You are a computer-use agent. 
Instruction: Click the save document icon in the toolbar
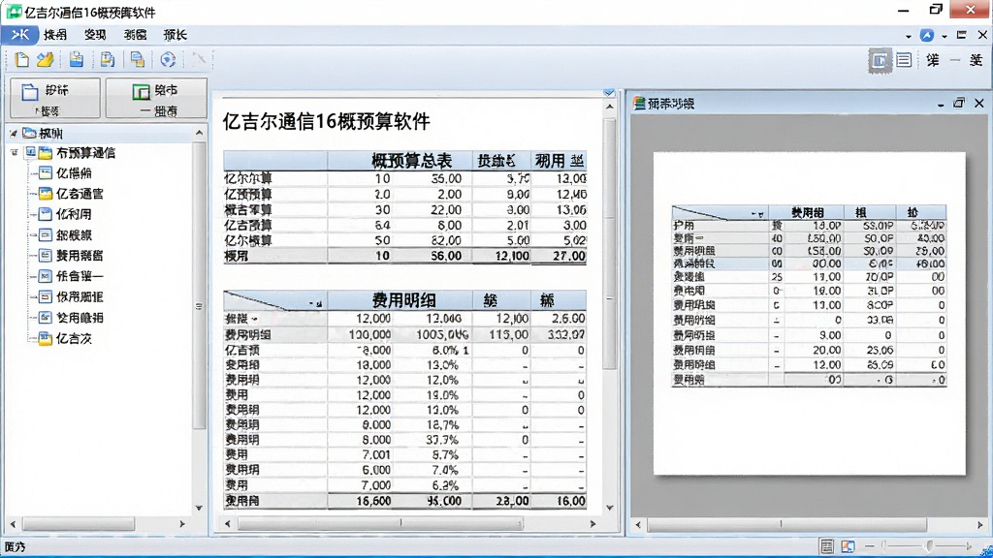(x=77, y=59)
